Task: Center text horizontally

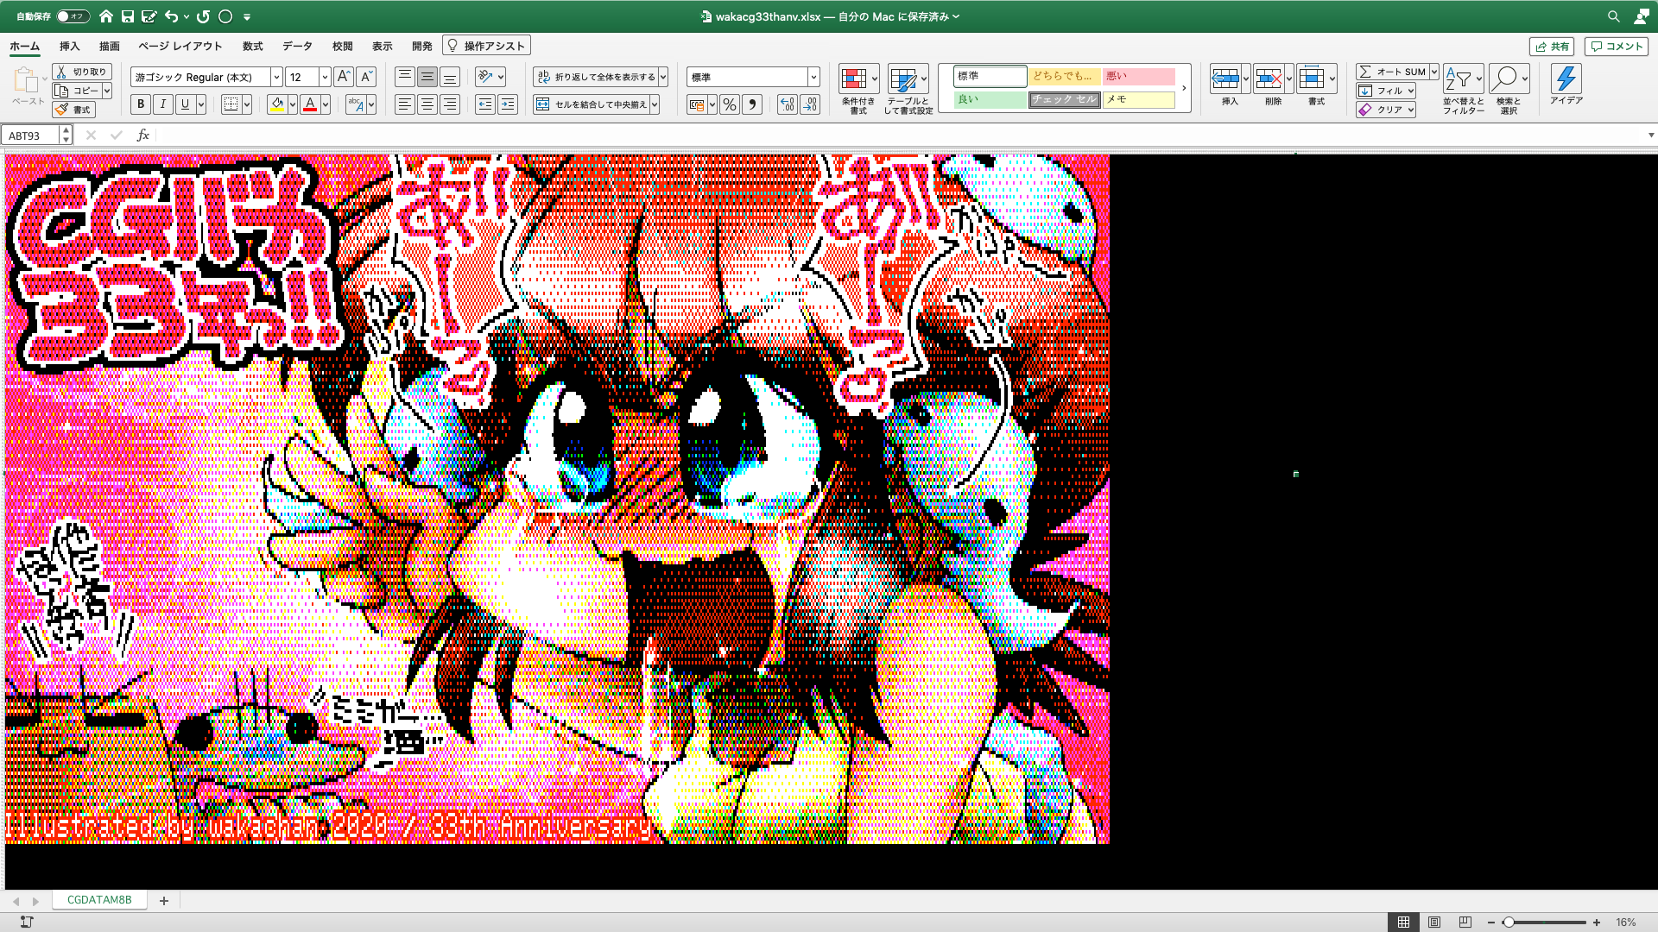Action: pyautogui.click(x=427, y=104)
